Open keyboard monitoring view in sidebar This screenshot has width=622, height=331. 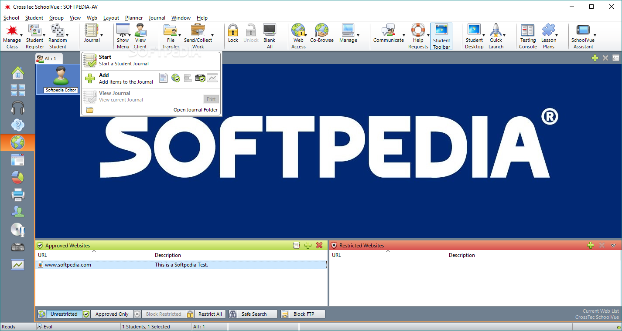tap(18, 247)
